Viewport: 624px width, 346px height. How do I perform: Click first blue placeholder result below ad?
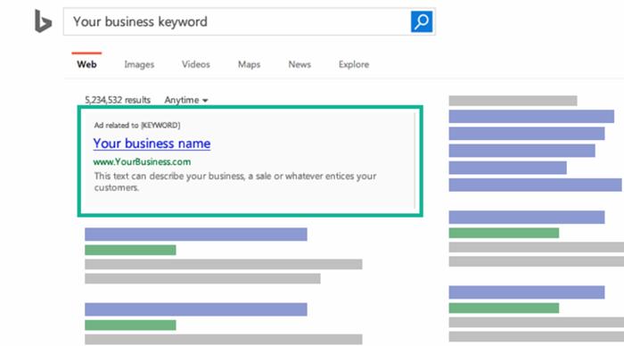coord(196,235)
